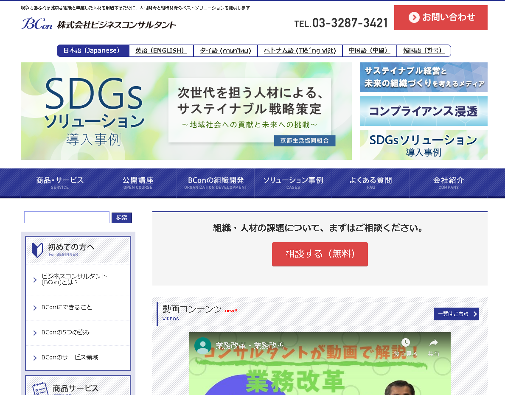The width and height of the screenshot is (505, 395).
Task: Click the 相談する（無料）button
Action: [320, 254]
